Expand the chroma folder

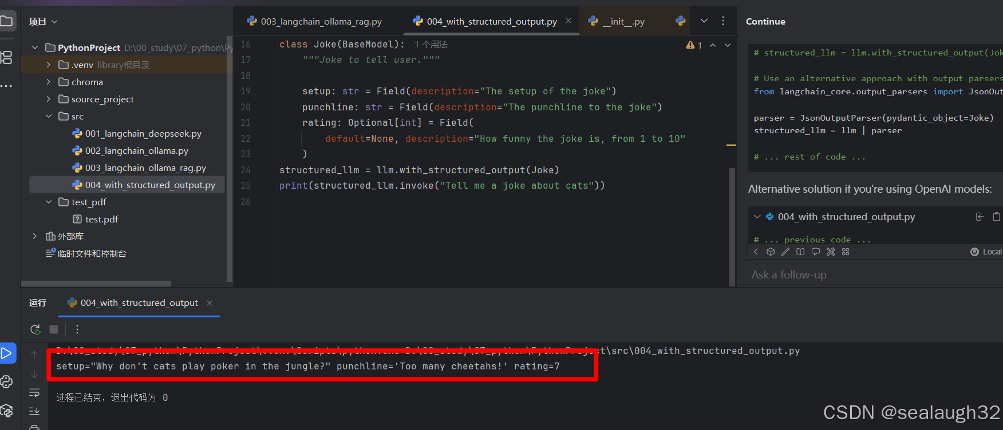tap(49, 82)
